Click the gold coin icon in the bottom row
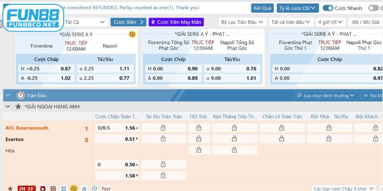This screenshot has width=383, height=191. click(x=74, y=188)
